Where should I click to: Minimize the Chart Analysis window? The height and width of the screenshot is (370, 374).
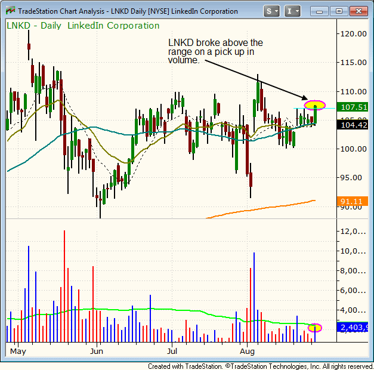click(321, 11)
